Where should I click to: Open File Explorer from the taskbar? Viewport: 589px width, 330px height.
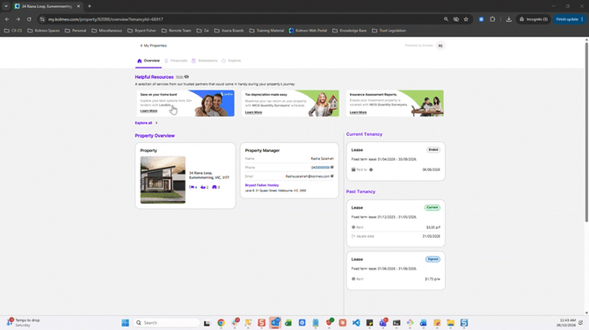pyautogui.click(x=450, y=322)
